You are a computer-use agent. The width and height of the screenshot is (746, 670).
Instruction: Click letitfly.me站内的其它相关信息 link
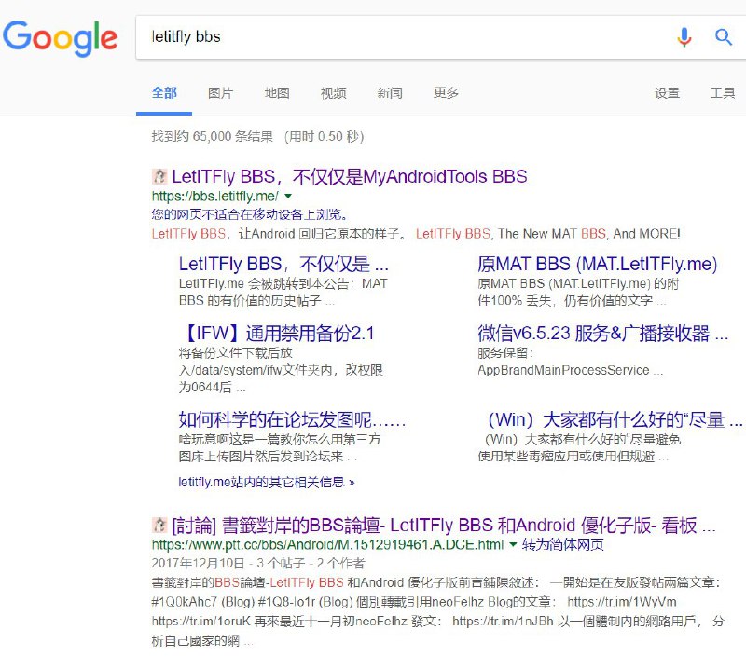pos(267,482)
